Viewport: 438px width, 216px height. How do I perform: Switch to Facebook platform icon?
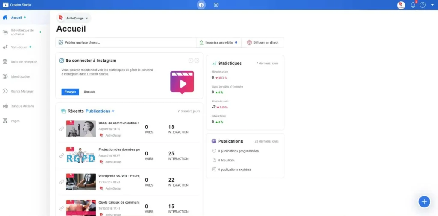[x=201, y=5]
